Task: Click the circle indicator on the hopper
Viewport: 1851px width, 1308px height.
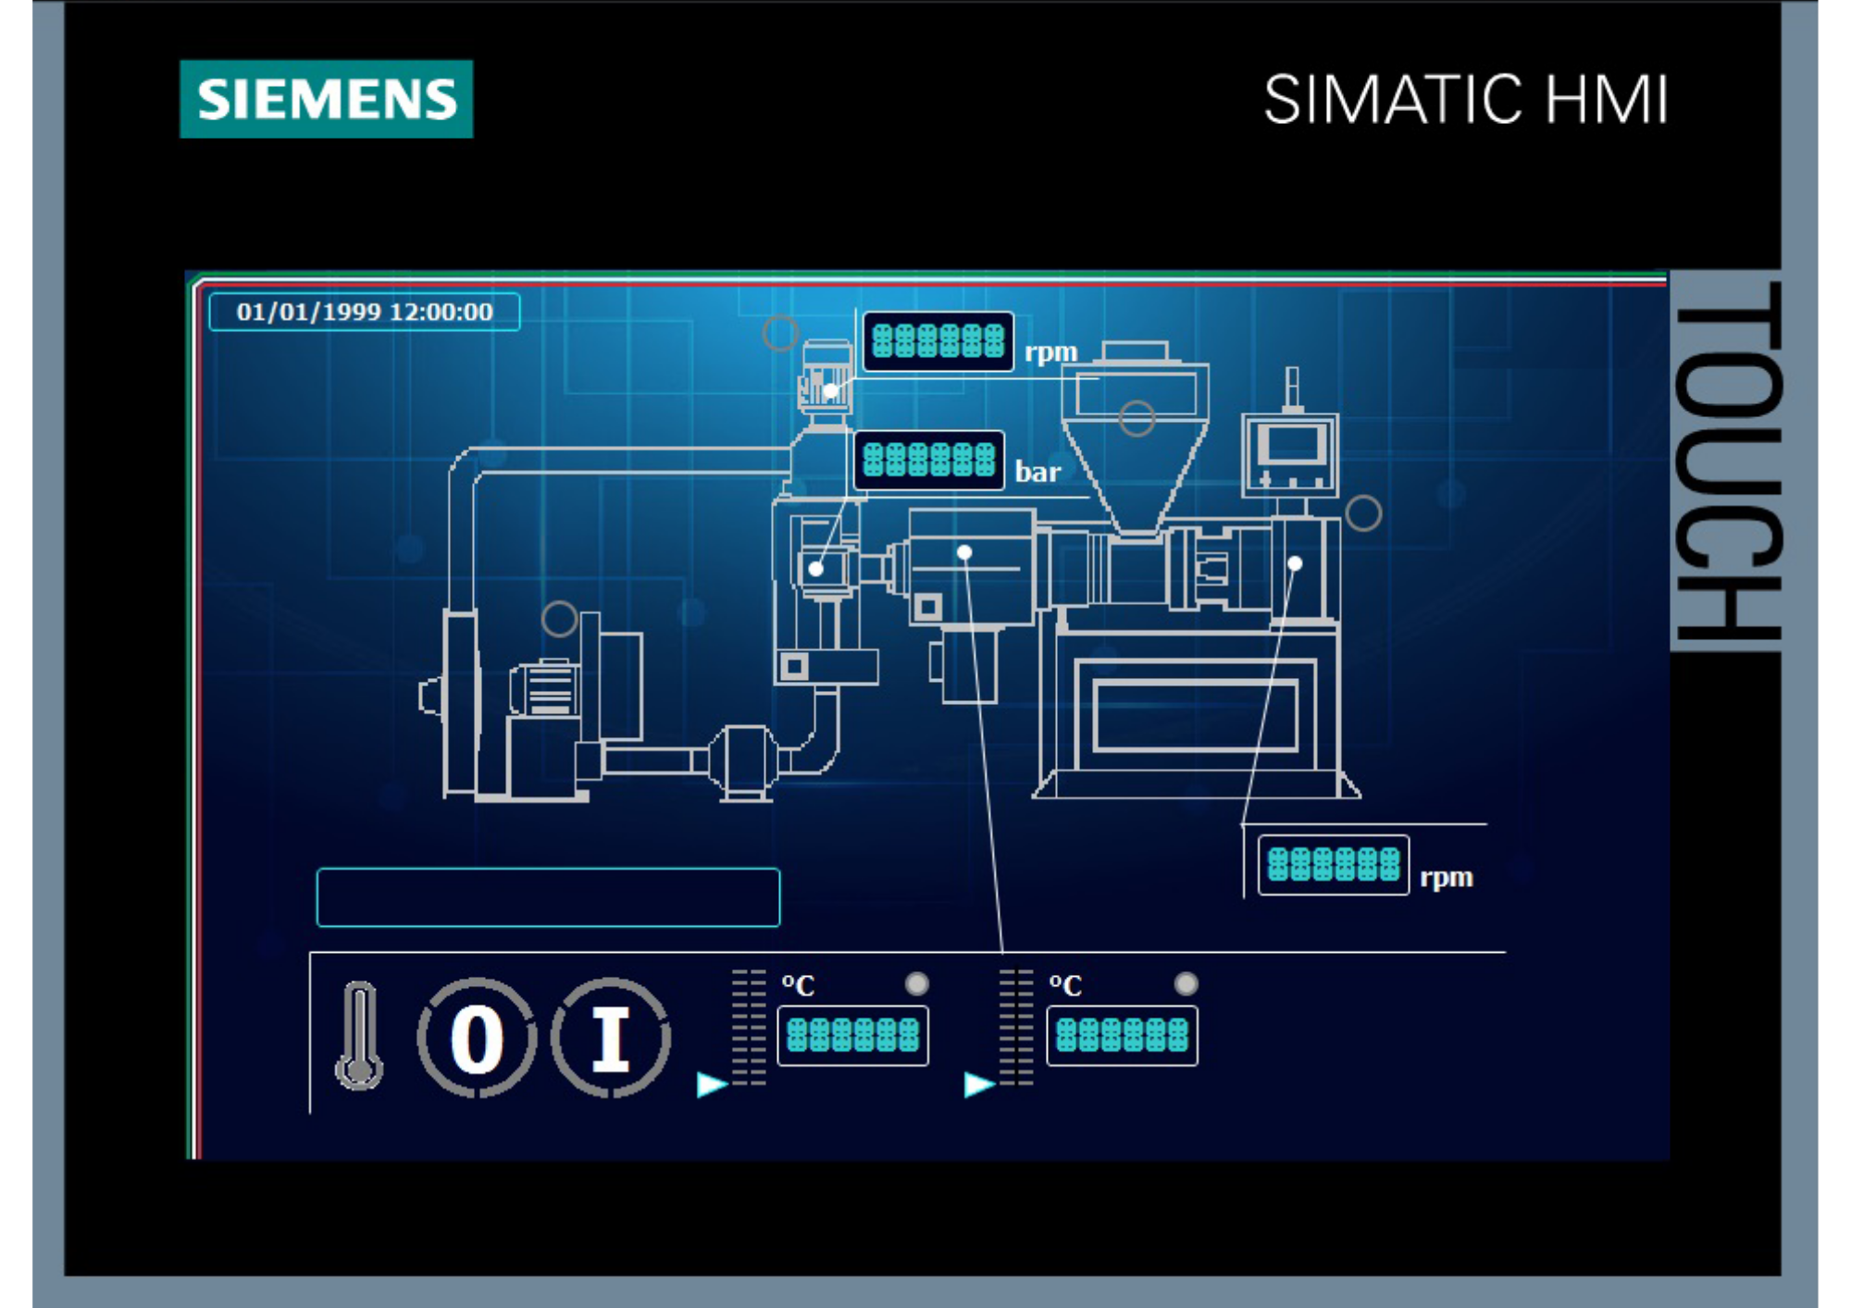Action: [1137, 418]
